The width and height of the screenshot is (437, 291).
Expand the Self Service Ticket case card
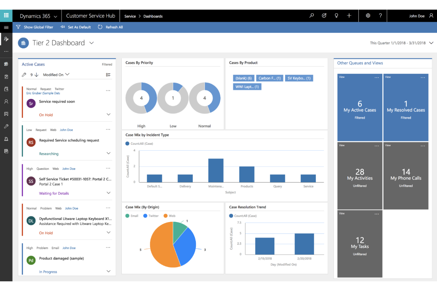pos(108,193)
